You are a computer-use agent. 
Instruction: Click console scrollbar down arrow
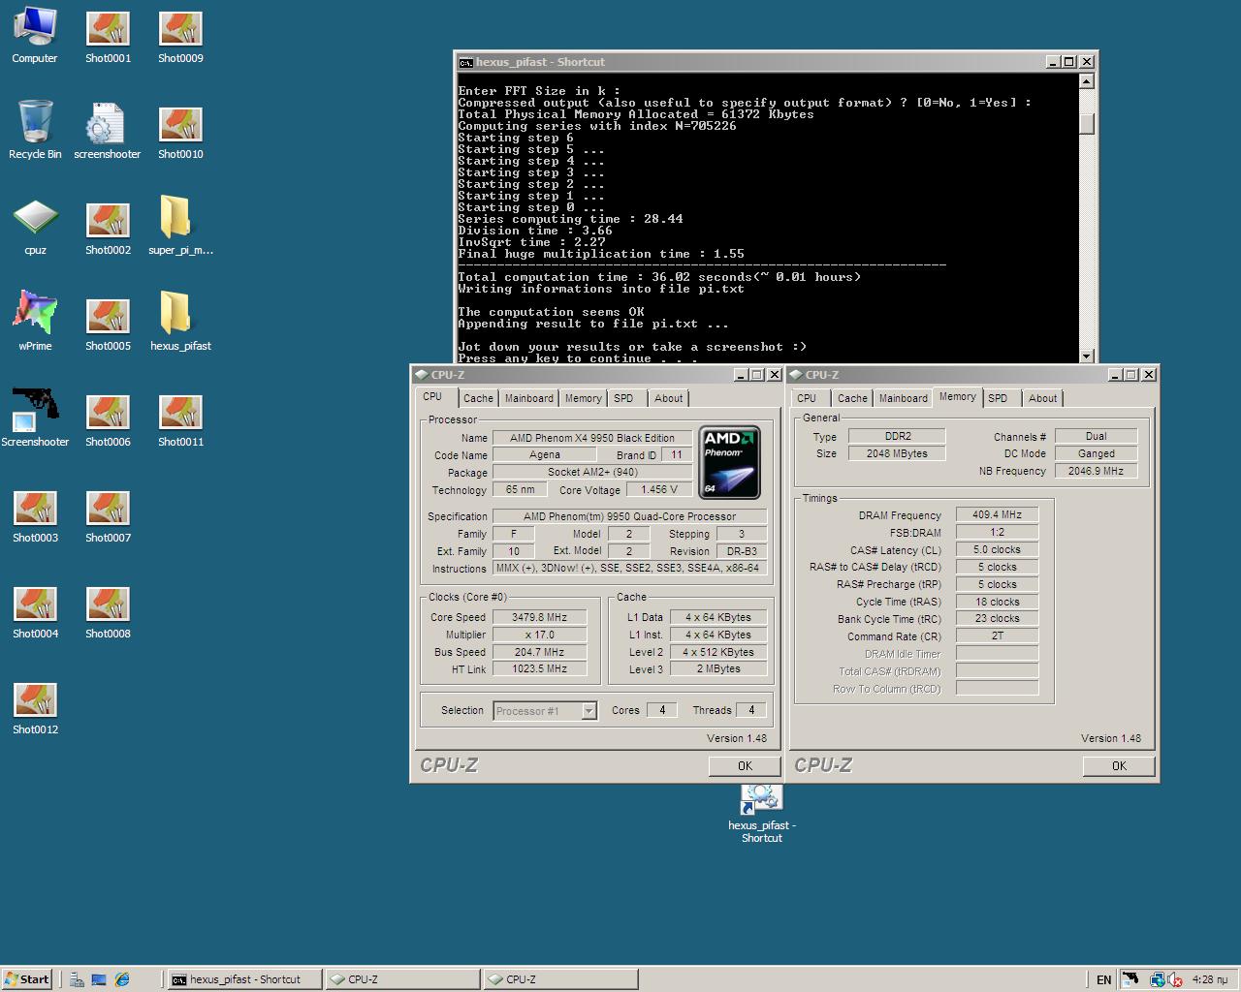click(1086, 356)
